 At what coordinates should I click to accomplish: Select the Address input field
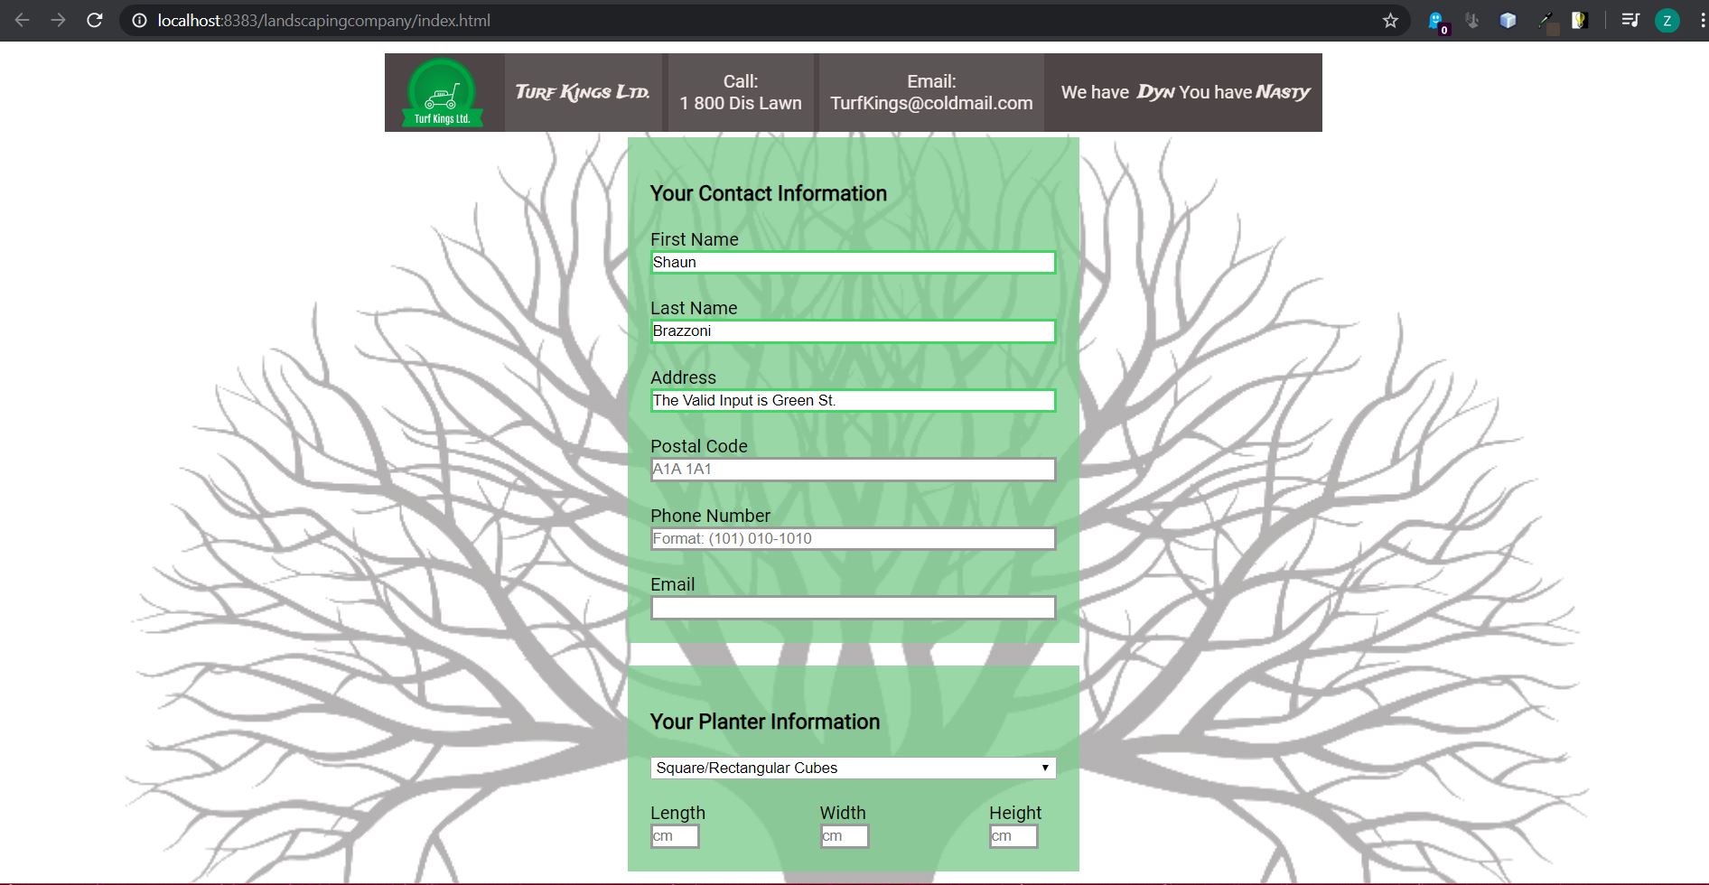[x=853, y=401]
